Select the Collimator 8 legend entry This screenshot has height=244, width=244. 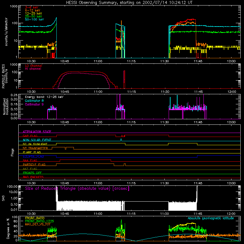(34, 101)
